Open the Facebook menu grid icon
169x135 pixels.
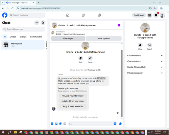click(149, 15)
